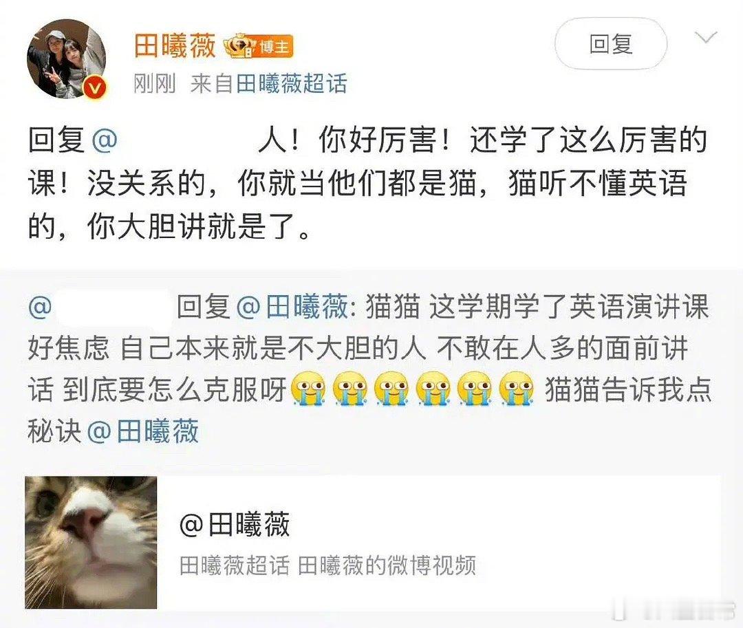
Task: Open the blurred commenter's @ name in the quoted comment
Action: tap(100, 307)
